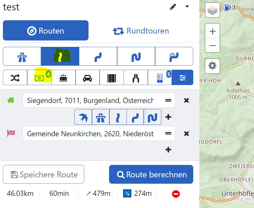
Task: Toggle the avoid ferries option
Action: coord(63,78)
